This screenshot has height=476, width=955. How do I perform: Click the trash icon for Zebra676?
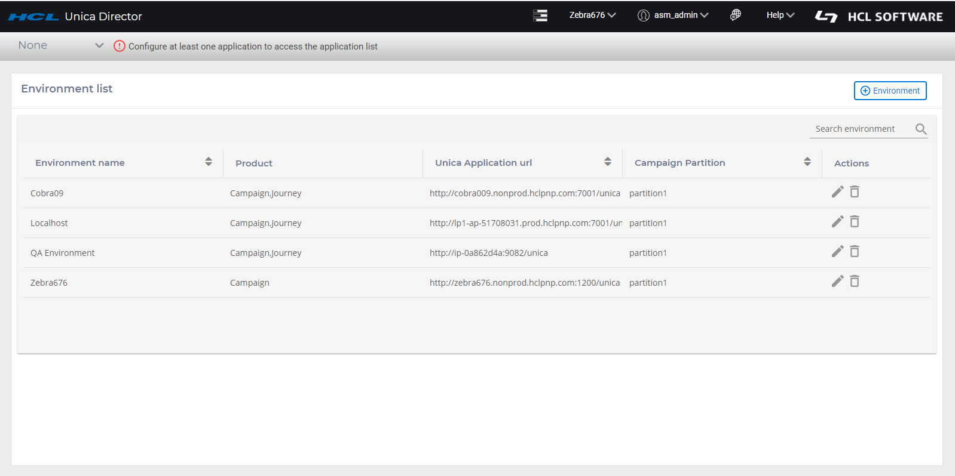pos(855,281)
